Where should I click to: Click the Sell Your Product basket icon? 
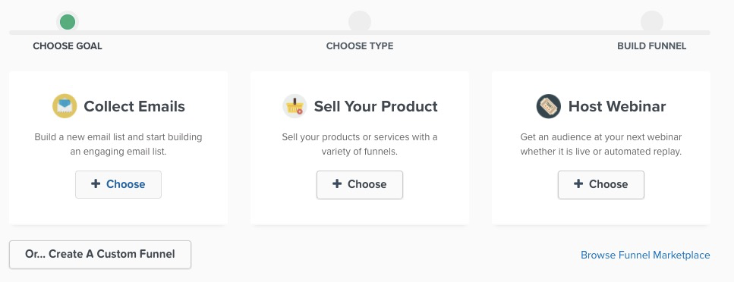(x=295, y=106)
